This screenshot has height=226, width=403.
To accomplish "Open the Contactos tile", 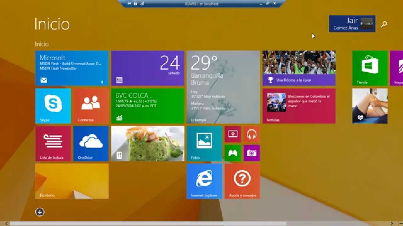I will 91,106.
